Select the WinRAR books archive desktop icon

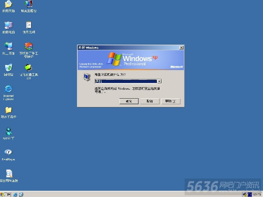[x=29, y=50]
